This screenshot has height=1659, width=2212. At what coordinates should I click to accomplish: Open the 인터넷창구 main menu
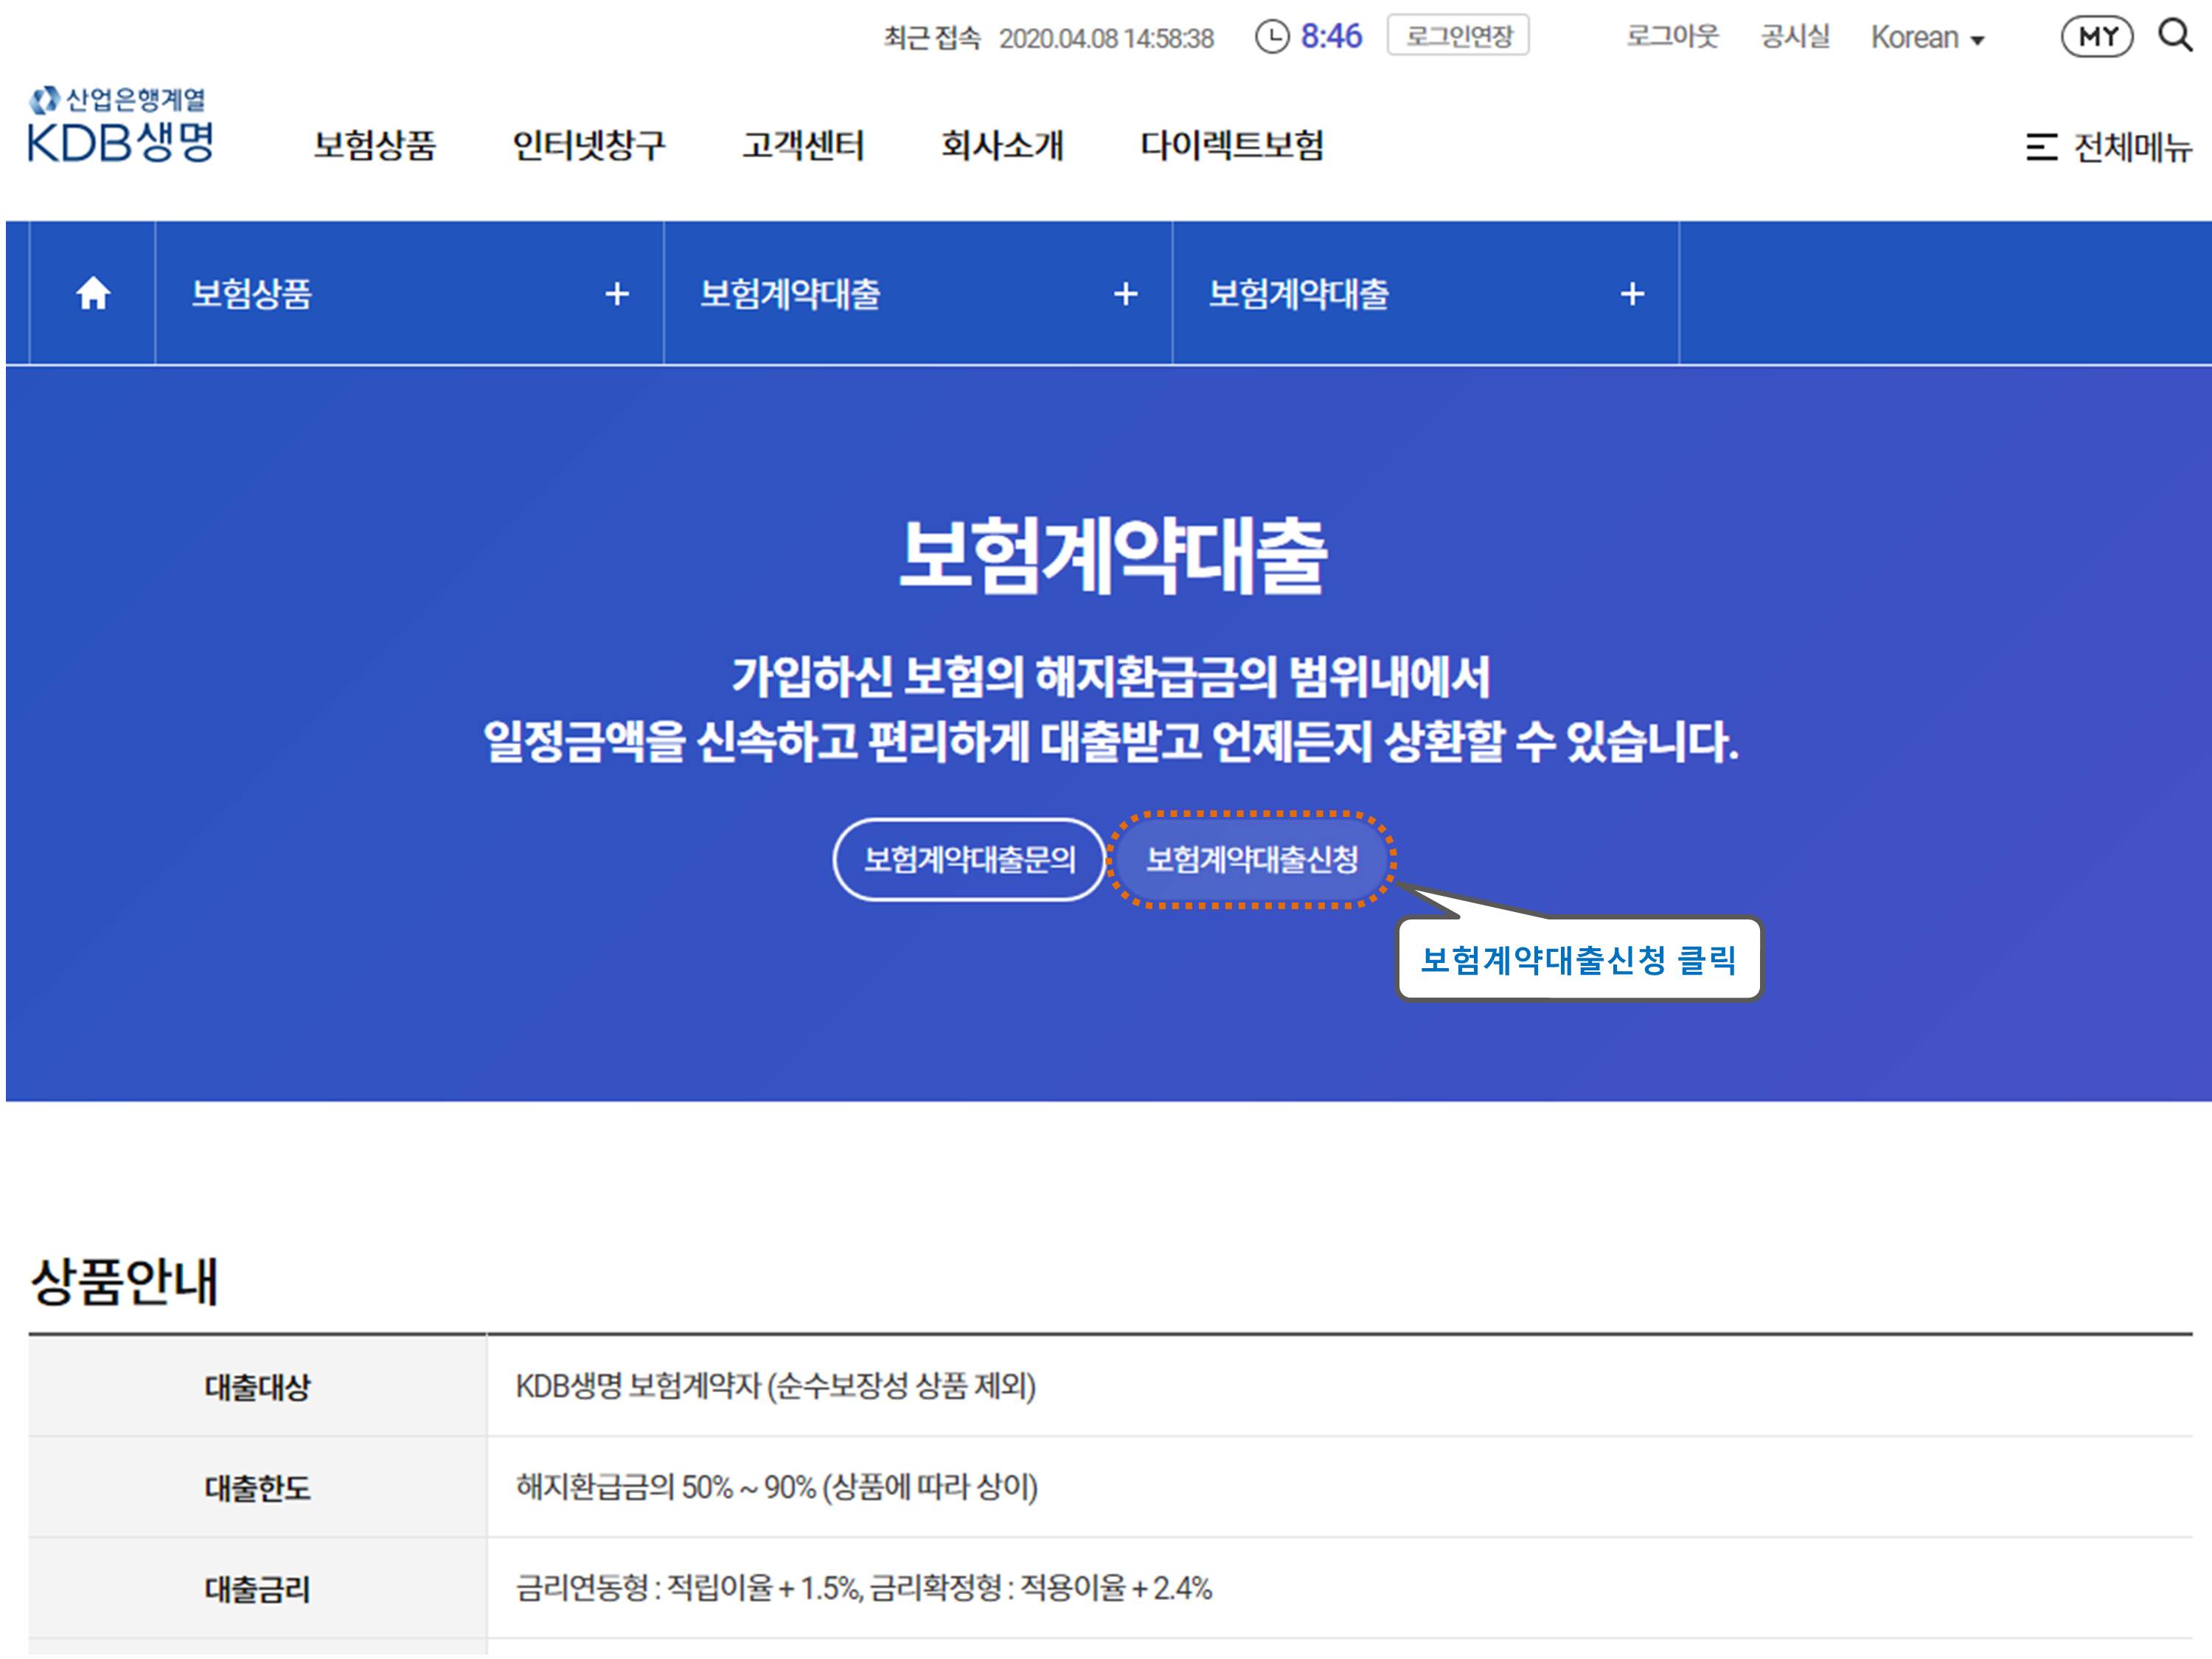(x=588, y=145)
